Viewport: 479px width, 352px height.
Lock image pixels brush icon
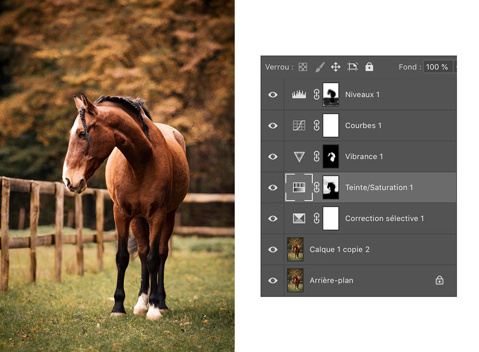tap(319, 67)
